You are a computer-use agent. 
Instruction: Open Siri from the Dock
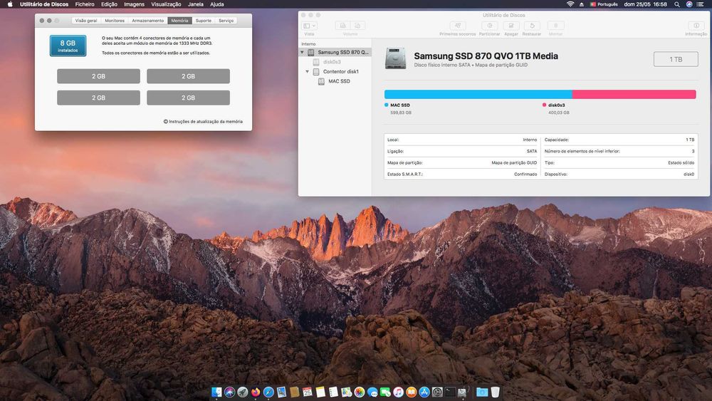[x=230, y=392]
